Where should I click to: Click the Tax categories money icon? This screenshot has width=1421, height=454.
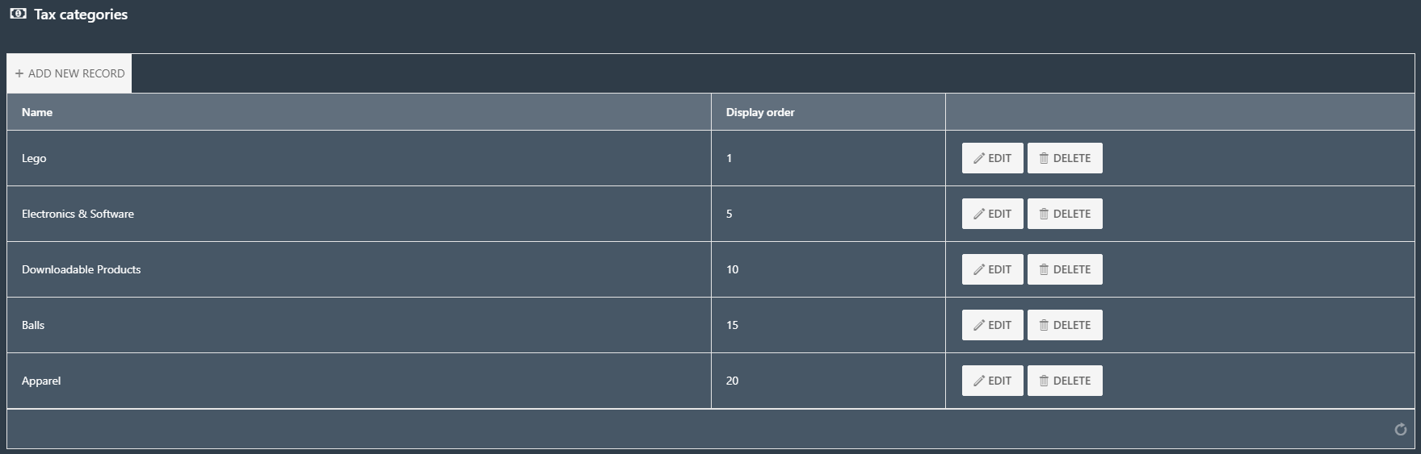18,14
